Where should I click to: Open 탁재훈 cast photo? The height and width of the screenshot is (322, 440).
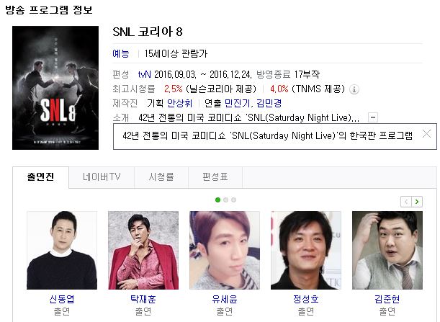(x=143, y=250)
